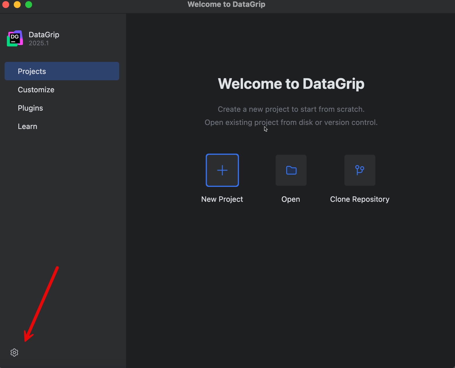Click the Clone Repository text label
This screenshot has height=368, width=455.
pos(360,199)
